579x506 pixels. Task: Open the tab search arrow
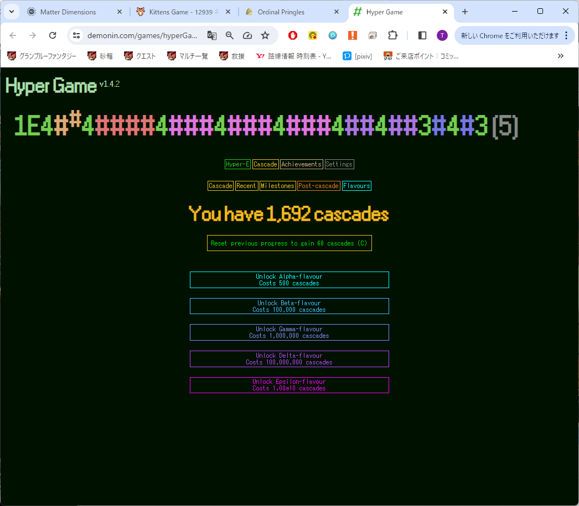coord(12,12)
